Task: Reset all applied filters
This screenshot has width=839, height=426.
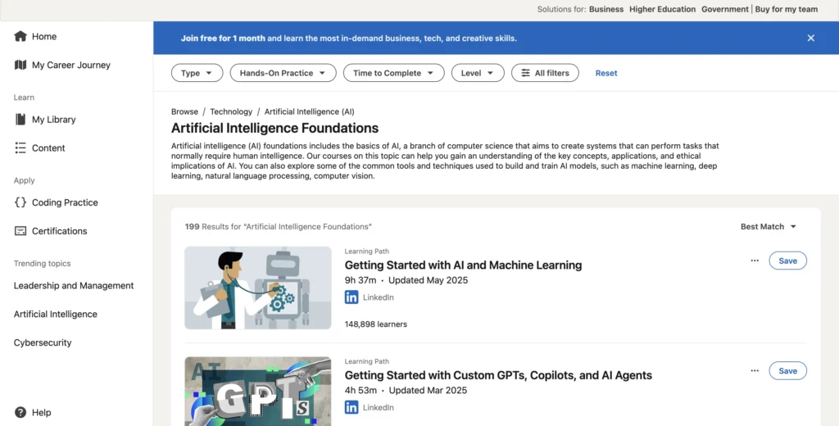Action: [x=606, y=73]
